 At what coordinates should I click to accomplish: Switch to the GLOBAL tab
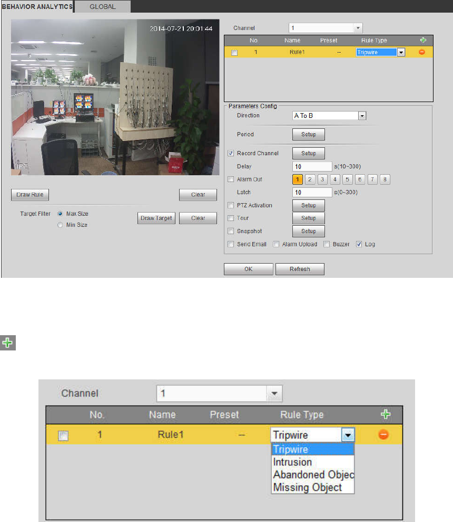click(x=103, y=7)
